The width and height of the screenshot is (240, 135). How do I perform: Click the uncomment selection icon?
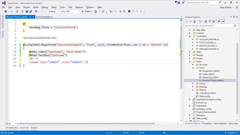click(x=124, y=12)
